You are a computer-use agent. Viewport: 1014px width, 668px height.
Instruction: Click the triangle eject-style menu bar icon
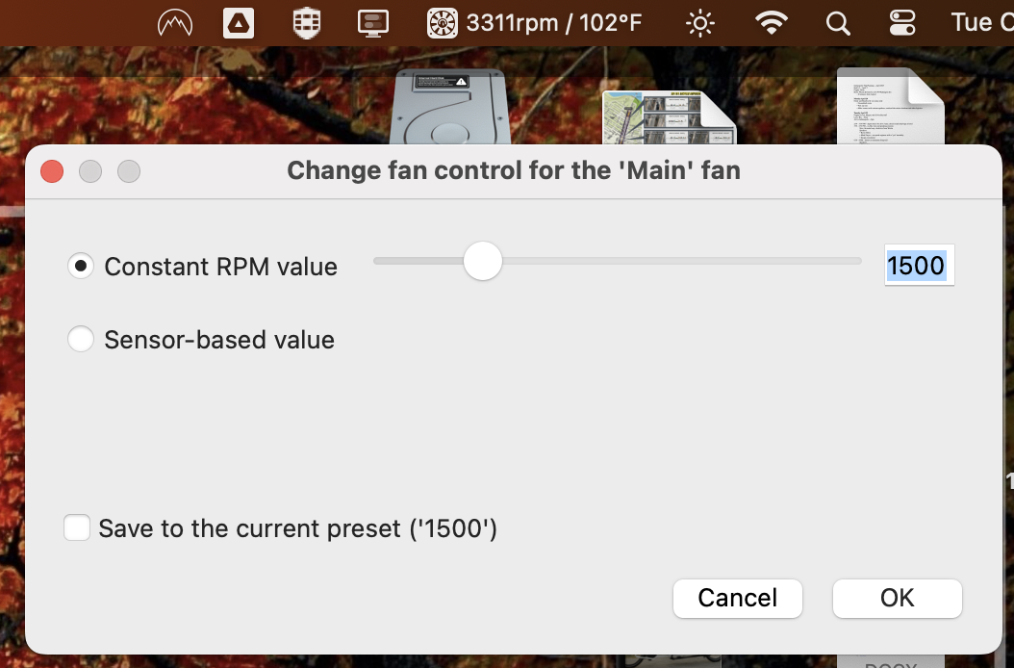click(x=238, y=22)
